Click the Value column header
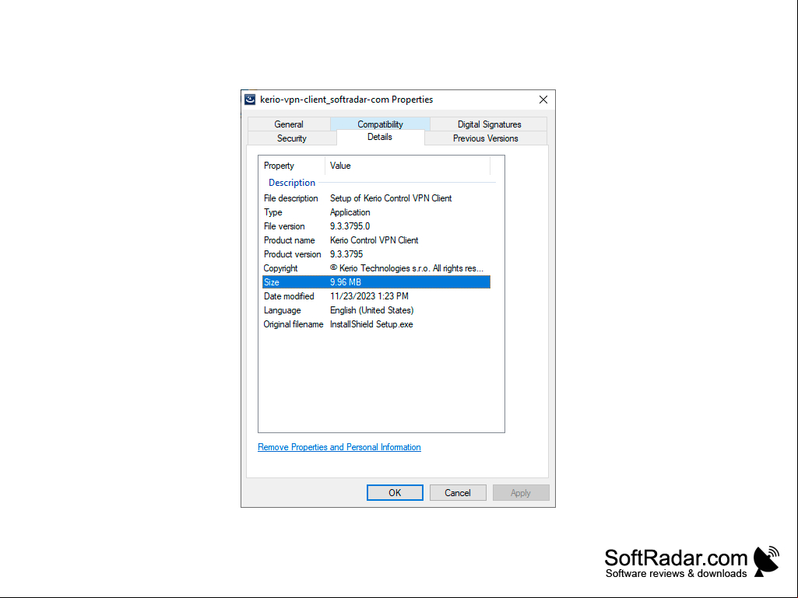This screenshot has height=598, width=798. (407, 166)
